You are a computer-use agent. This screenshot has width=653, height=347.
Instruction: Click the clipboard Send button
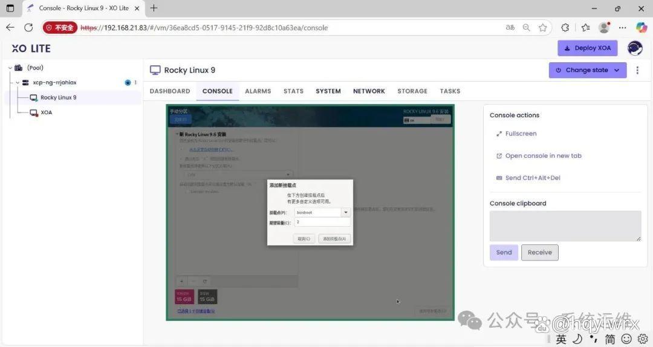click(x=504, y=253)
